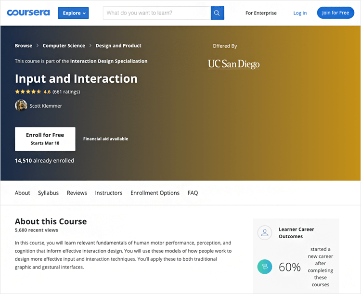Click the 'Input and Interaction' course title
The width and height of the screenshot is (361, 294).
coord(76,79)
